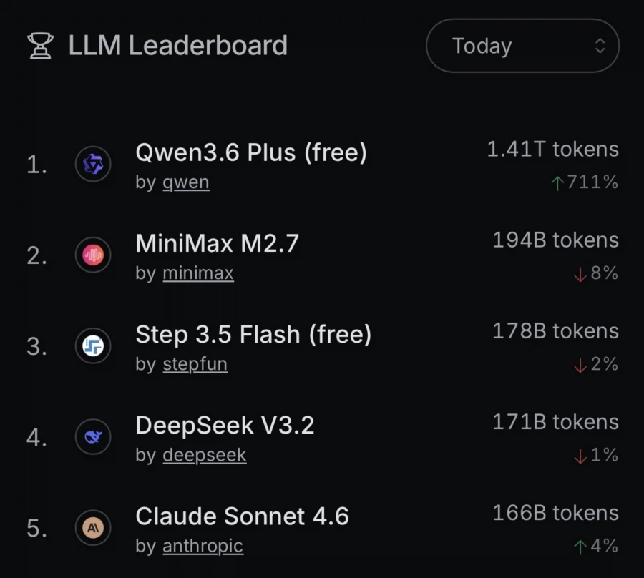The height and width of the screenshot is (578, 644).
Task: Select the Step 3.5 Flash (free) title
Action: point(253,334)
